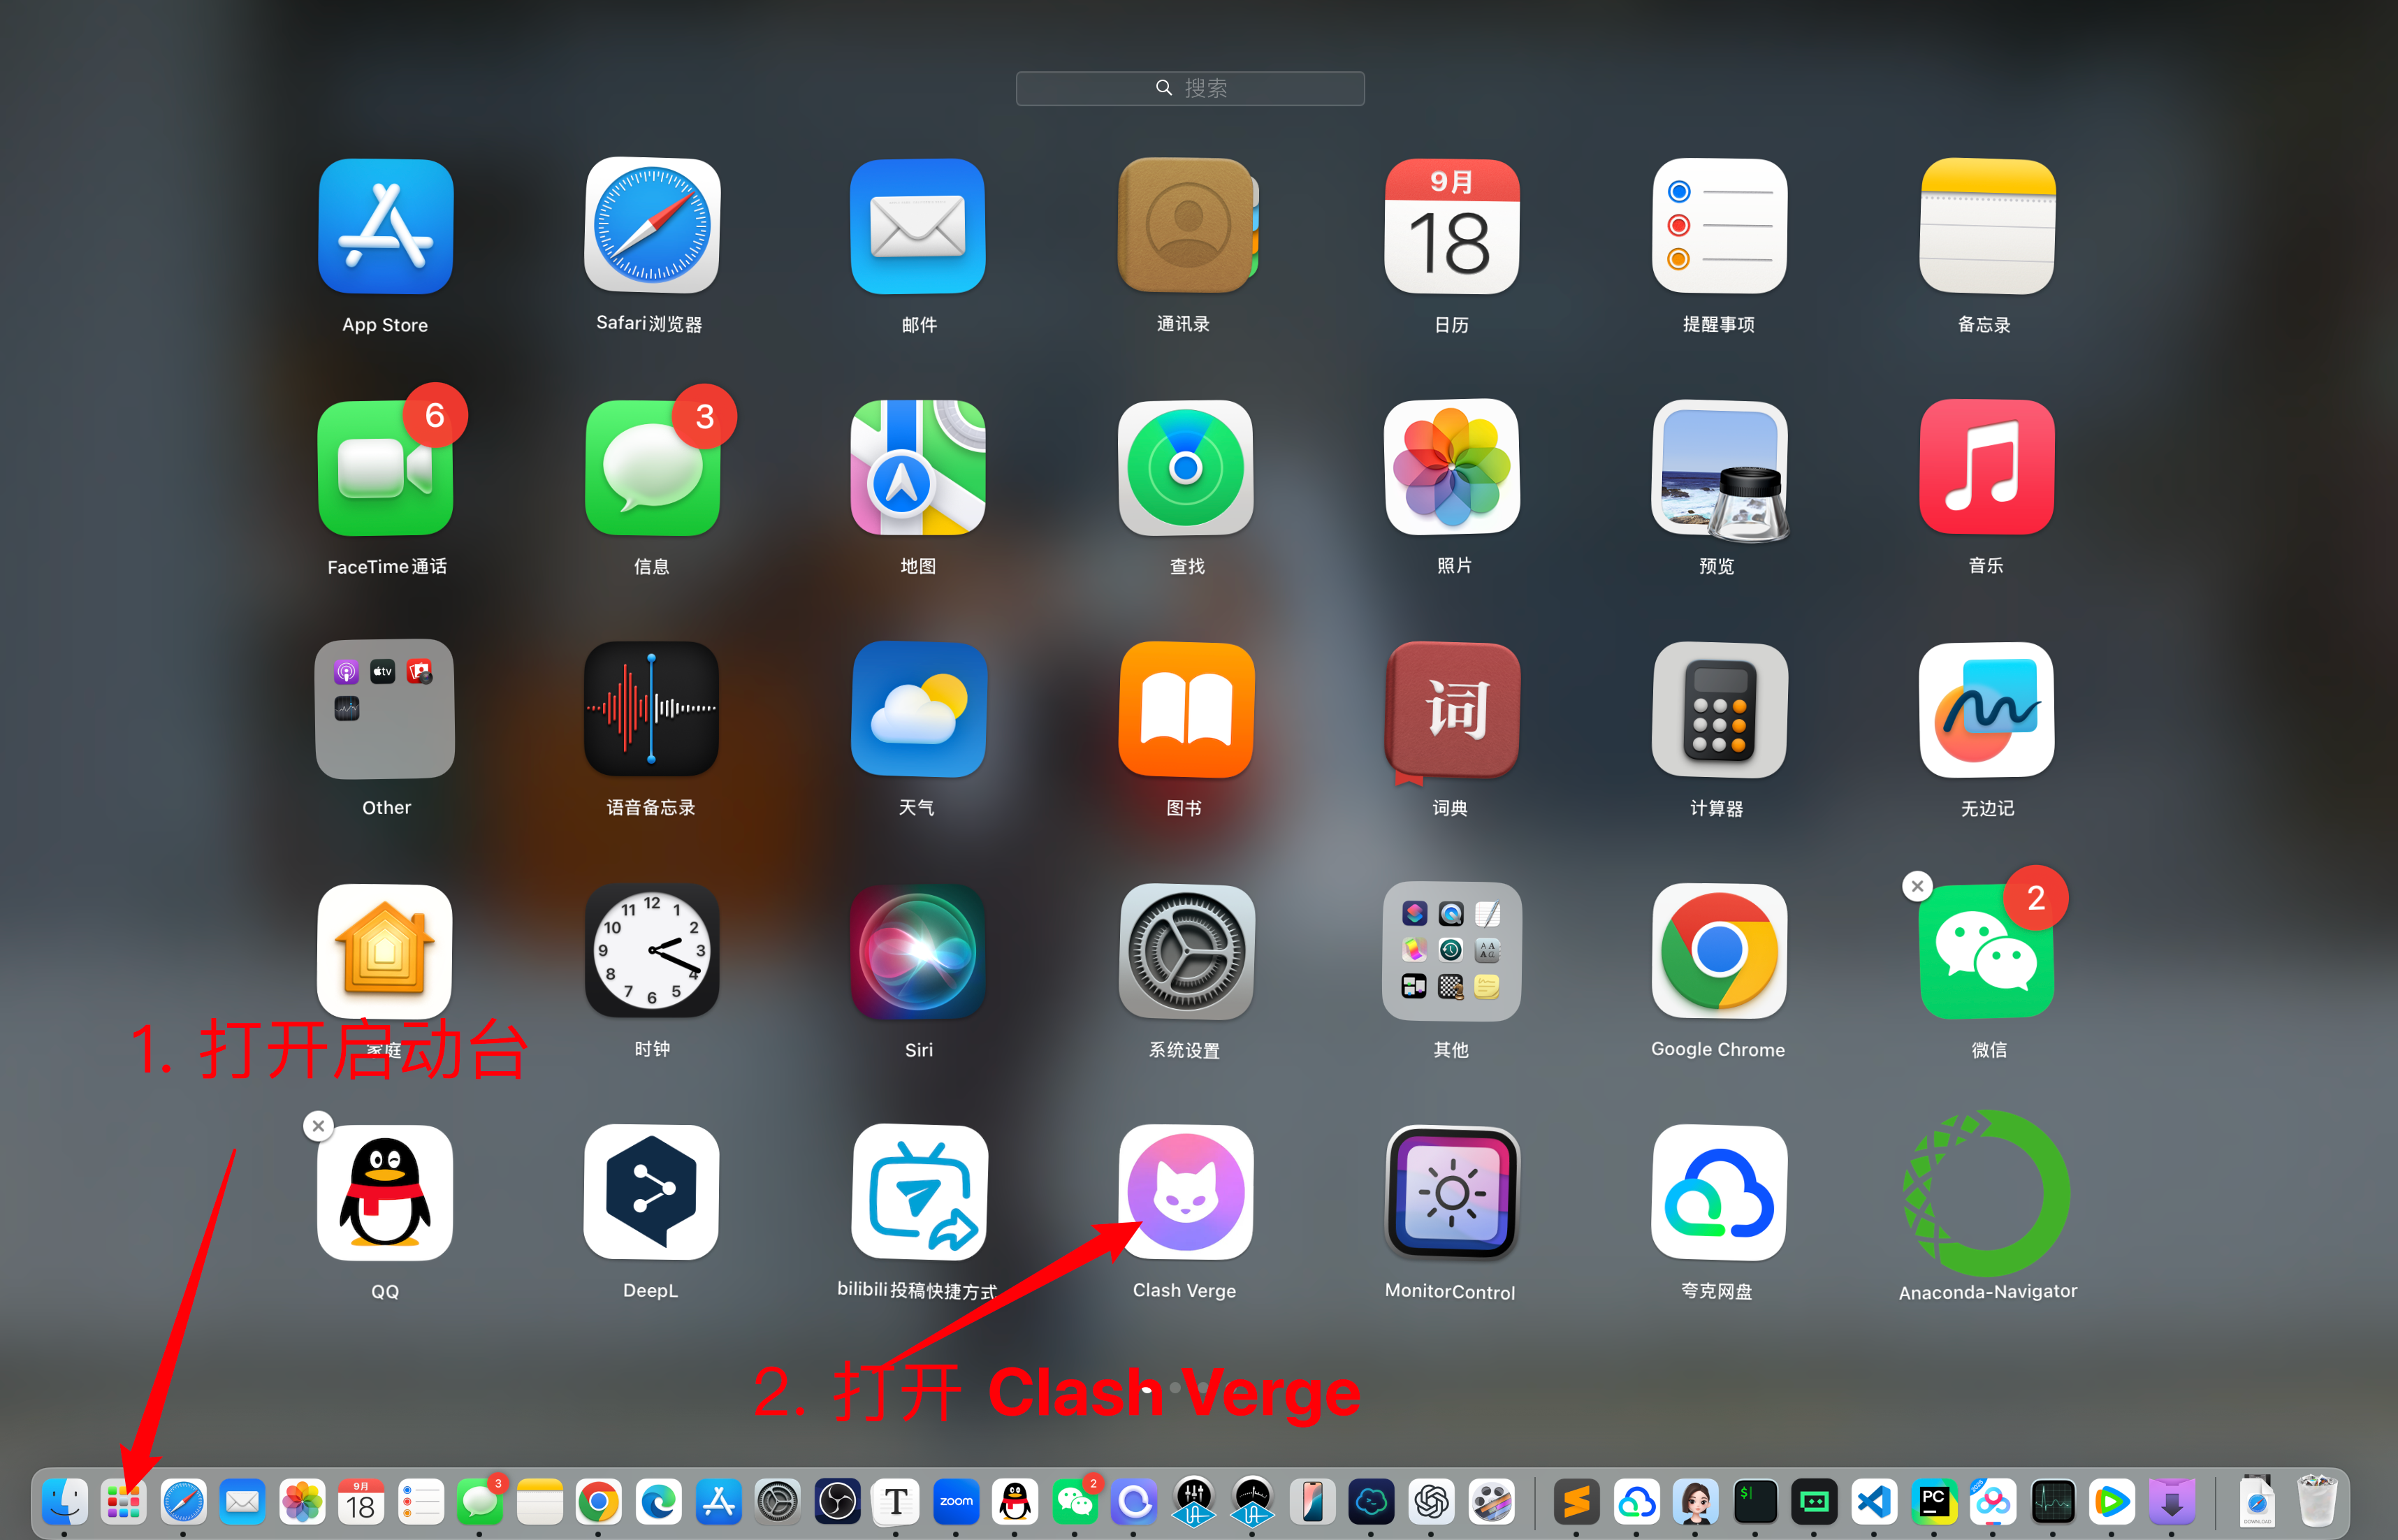This screenshot has height=1540, width=2398.
Task: Open 夸克网盘 in the Launchpad grid
Action: [x=1719, y=1193]
